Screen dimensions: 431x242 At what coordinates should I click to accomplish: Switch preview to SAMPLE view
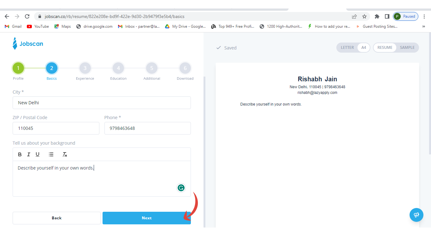pyautogui.click(x=407, y=48)
